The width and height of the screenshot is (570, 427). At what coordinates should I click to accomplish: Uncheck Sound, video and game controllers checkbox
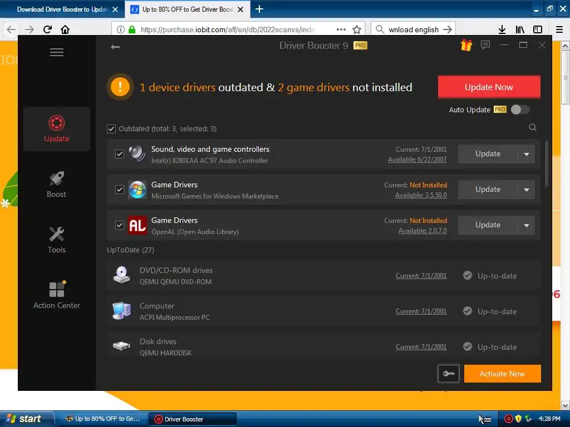120,154
